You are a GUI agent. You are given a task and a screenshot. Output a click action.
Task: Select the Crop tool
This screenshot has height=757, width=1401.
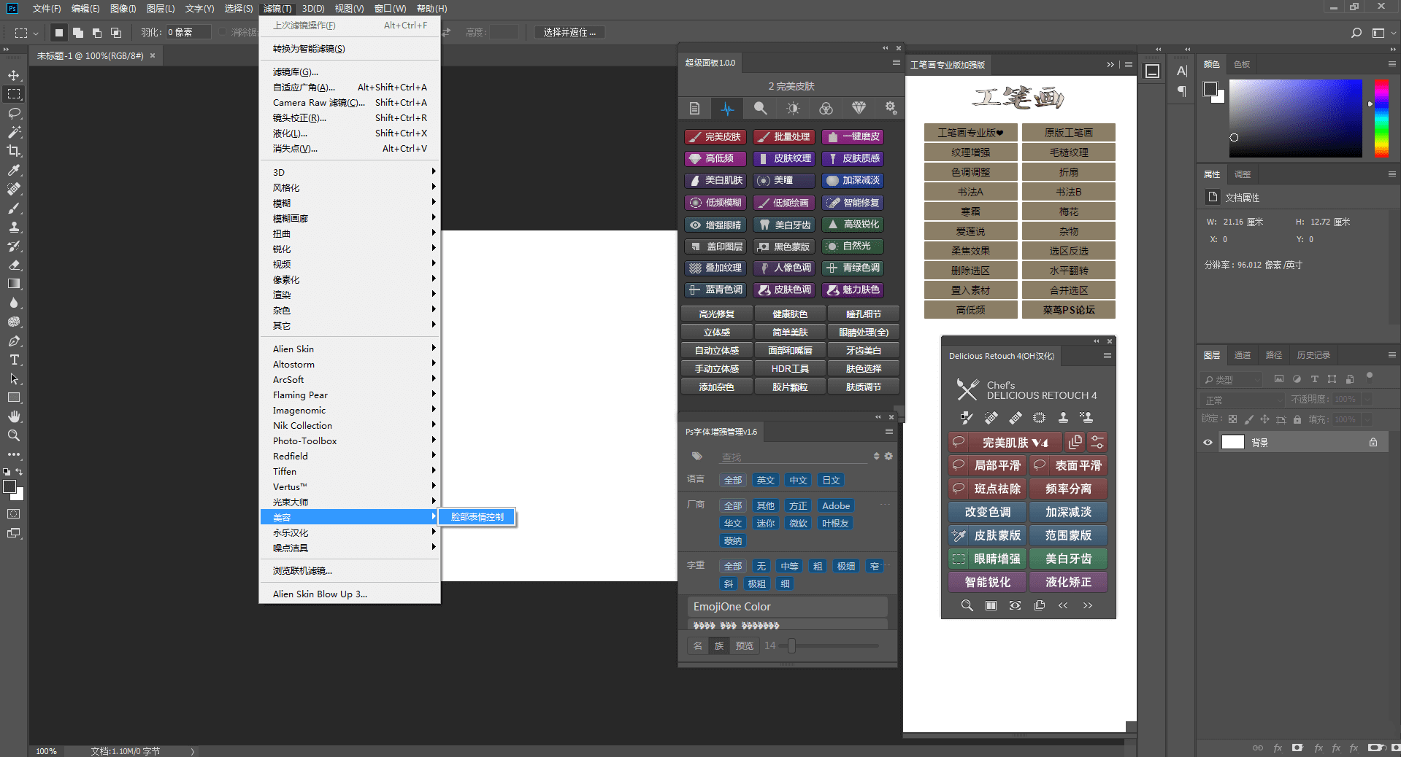tap(14, 151)
